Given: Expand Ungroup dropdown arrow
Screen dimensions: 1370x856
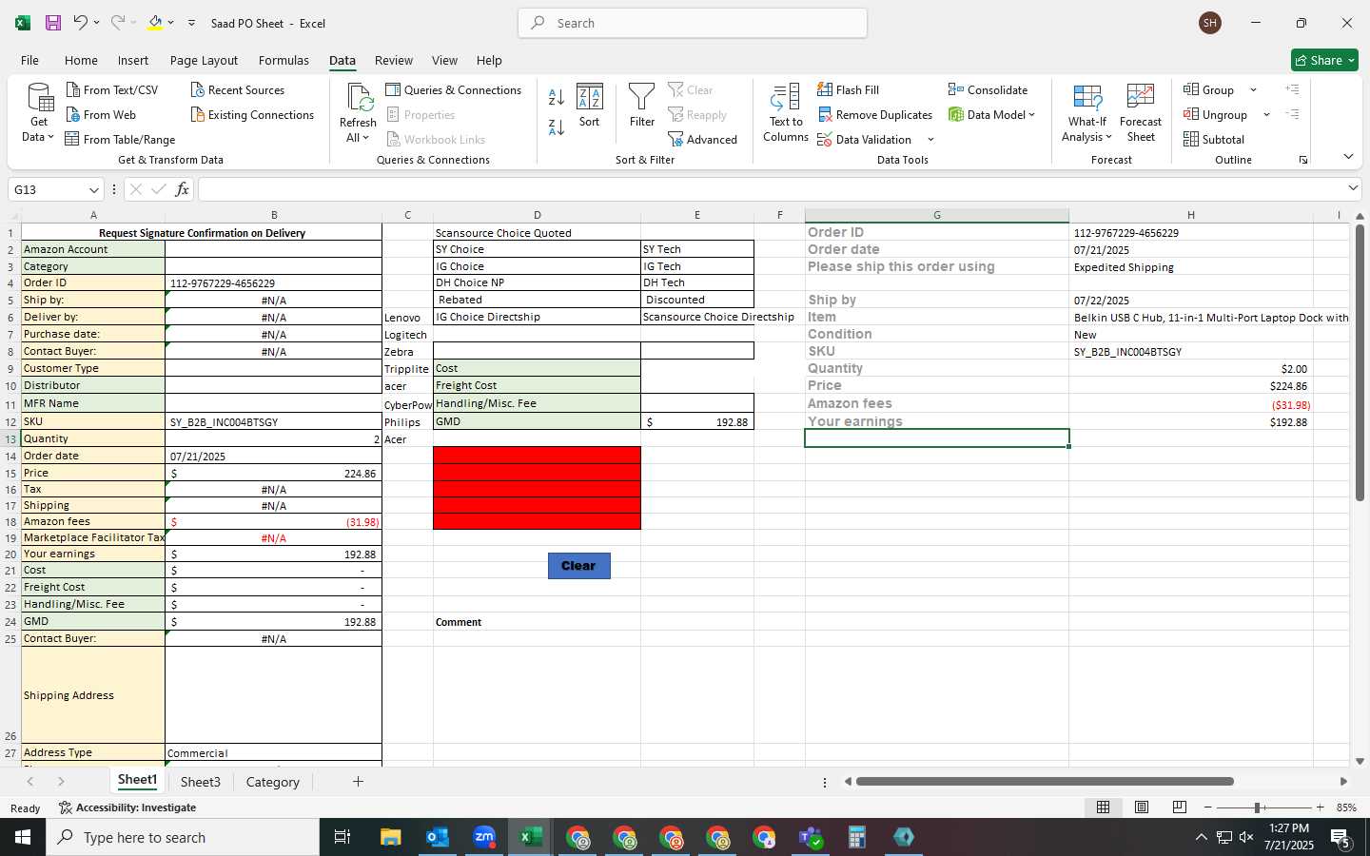Looking at the screenshot, I should pyautogui.click(x=1266, y=114).
